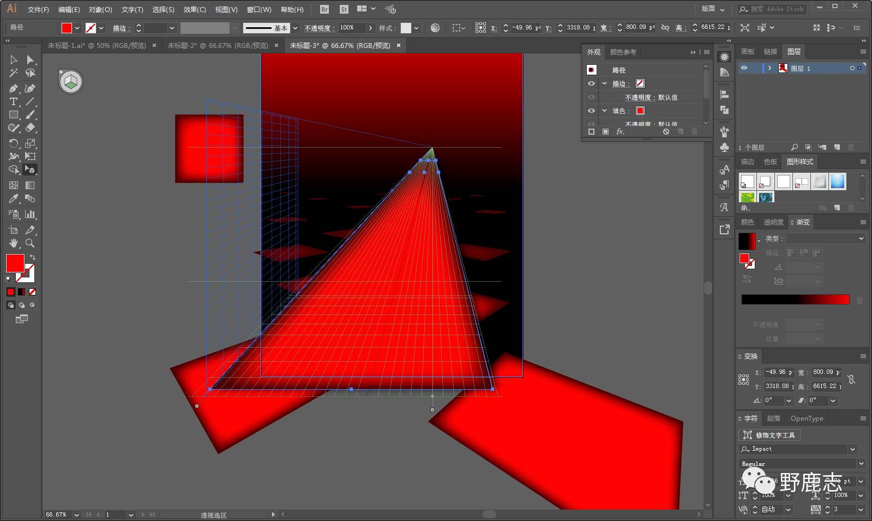Click the 不透明度 link in control bar

(x=317, y=28)
